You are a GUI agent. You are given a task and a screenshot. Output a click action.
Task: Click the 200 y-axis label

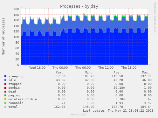pyautogui.click(x=16, y=9)
